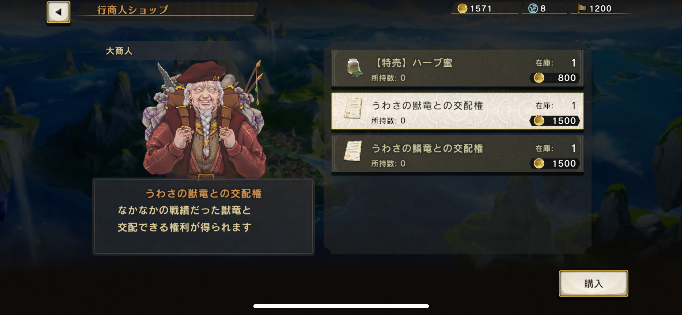Select the 【特売】ハーブ蜜 item row
This screenshot has height=315, width=682.
coord(457,68)
